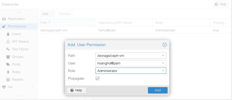Click the Replication sidebar icon
The width and height of the screenshot is (232, 100).
[x=4, y=19]
